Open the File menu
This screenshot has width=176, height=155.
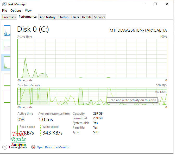coord(4,11)
